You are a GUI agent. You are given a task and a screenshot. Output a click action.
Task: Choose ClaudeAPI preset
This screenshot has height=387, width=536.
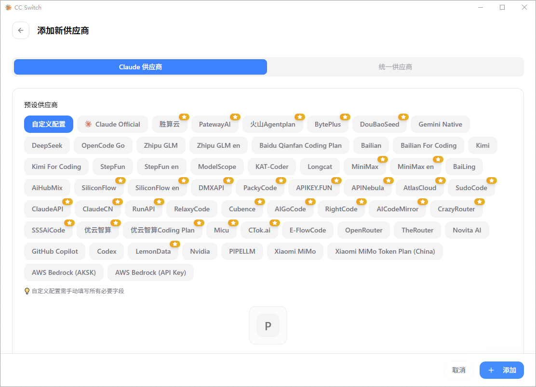(48, 209)
